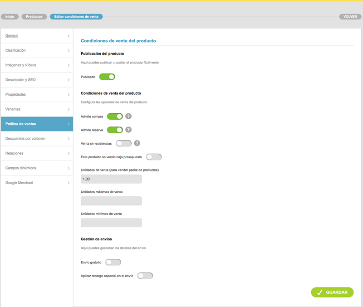Disable the Admite compra toggle
This screenshot has width=363, height=307.
115,116
